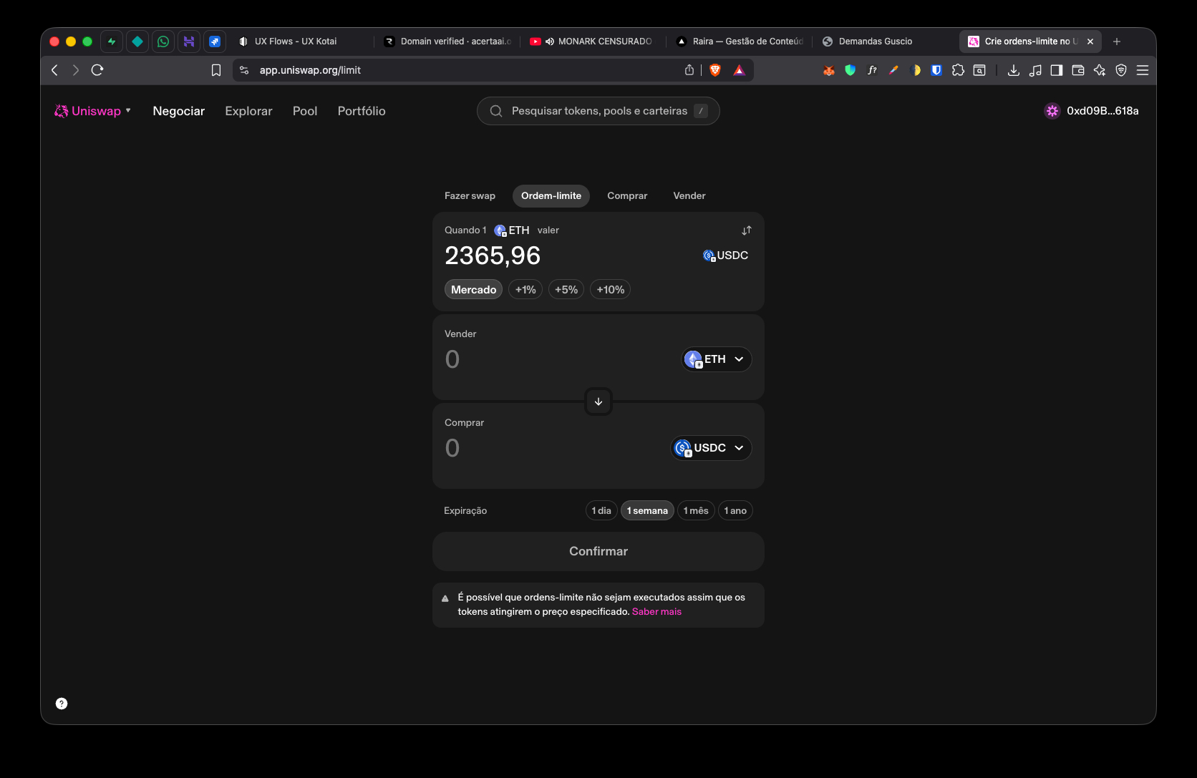This screenshot has width=1197, height=778.
Task: Open the pinned green lightning bolt tab
Action: click(112, 42)
